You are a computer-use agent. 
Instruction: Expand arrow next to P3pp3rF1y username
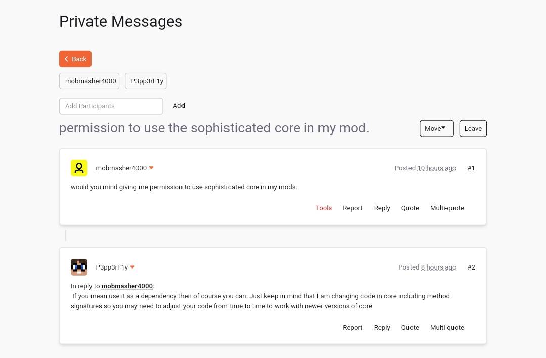[x=132, y=267]
